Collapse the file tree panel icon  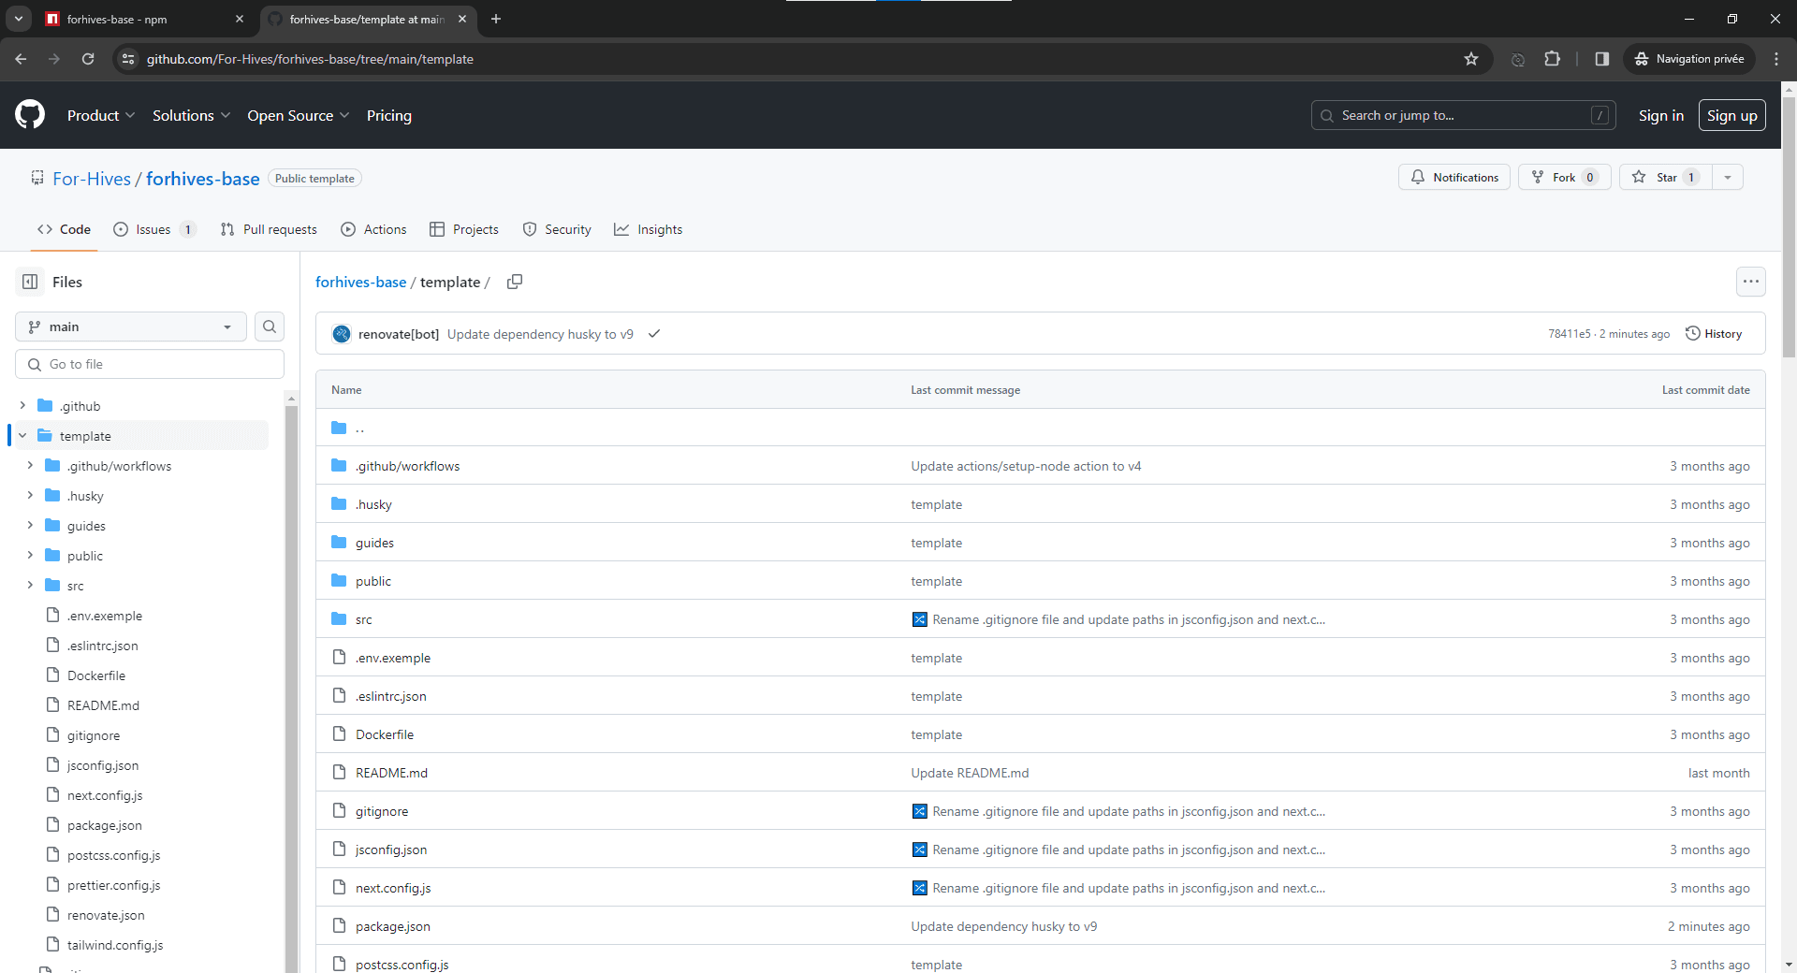(30, 282)
